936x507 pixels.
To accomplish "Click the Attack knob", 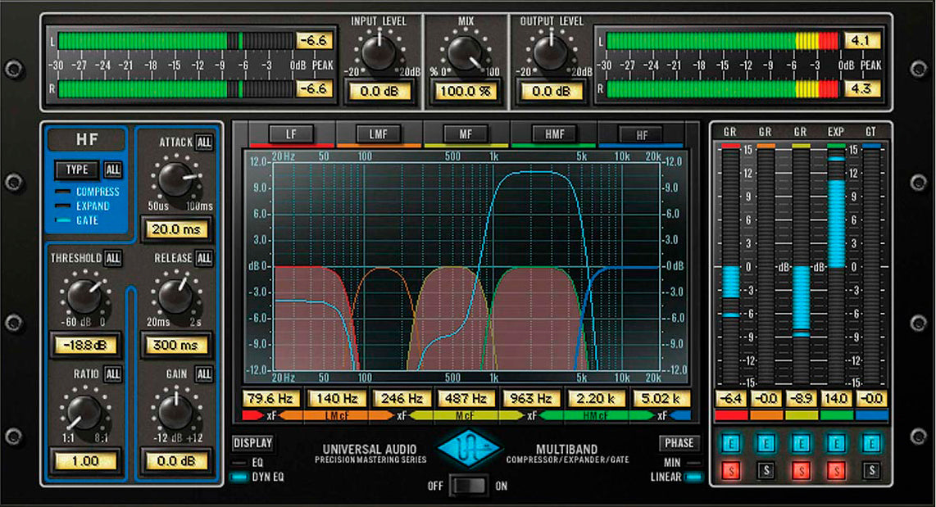I will [x=175, y=179].
